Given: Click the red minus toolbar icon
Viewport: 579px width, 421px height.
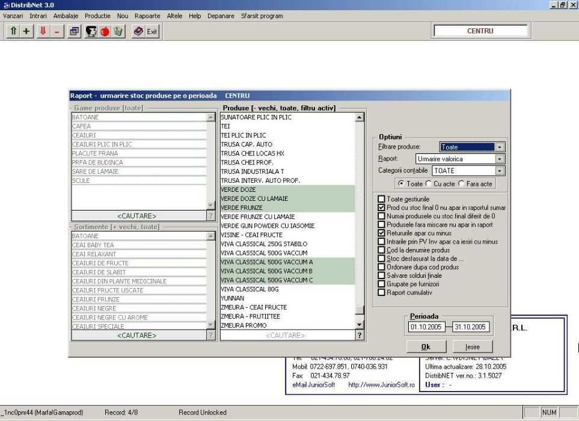Looking at the screenshot, I should (x=57, y=31).
